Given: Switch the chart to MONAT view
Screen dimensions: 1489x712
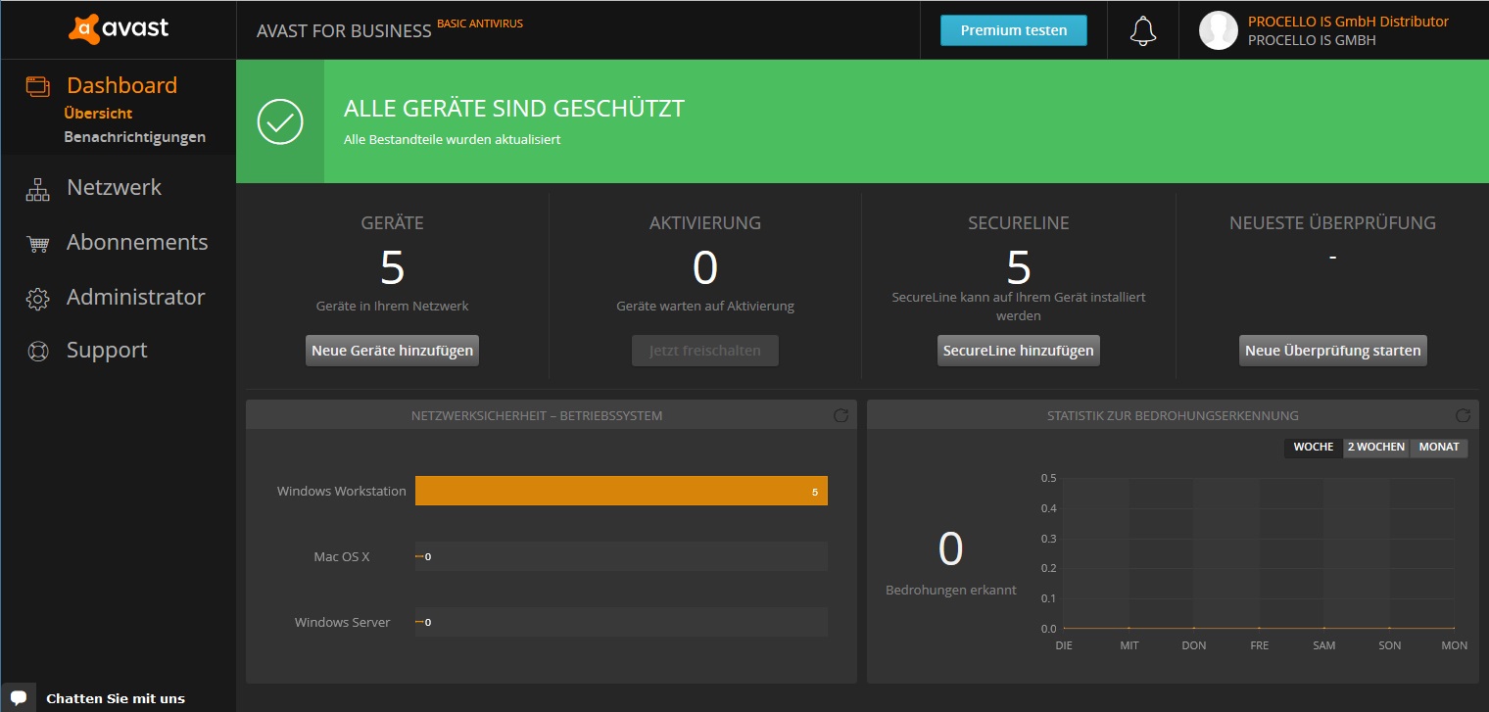Looking at the screenshot, I should [1439, 447].
